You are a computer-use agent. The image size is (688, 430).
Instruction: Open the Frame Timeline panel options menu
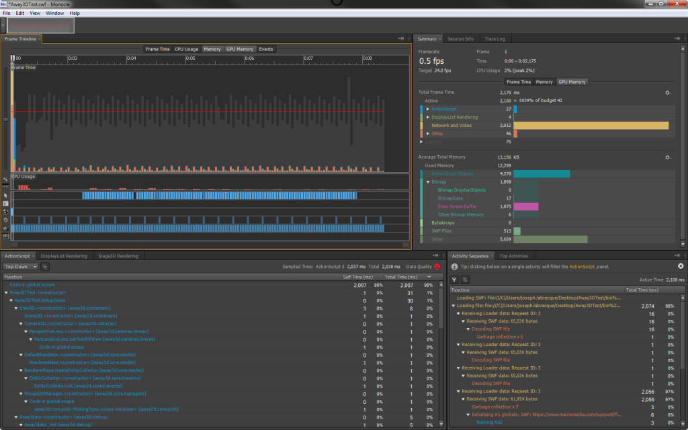[401, 38]
